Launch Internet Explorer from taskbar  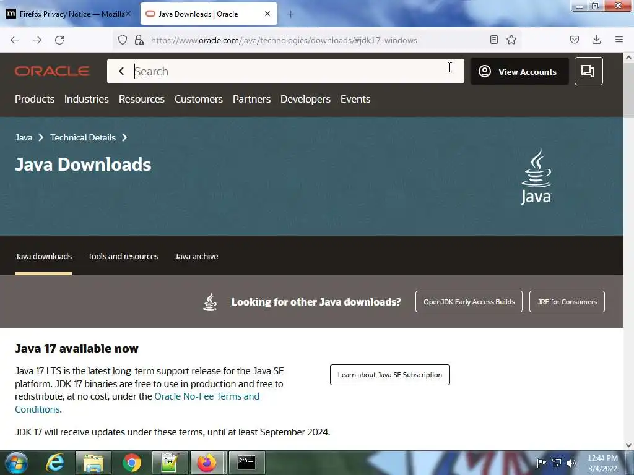55,463
